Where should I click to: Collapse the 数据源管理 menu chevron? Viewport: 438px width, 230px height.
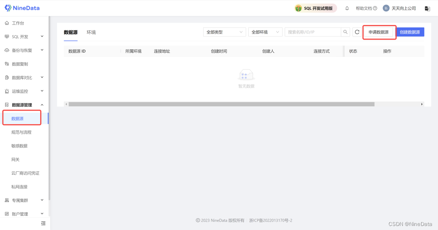pyautogui.click(x=42, y=105)
